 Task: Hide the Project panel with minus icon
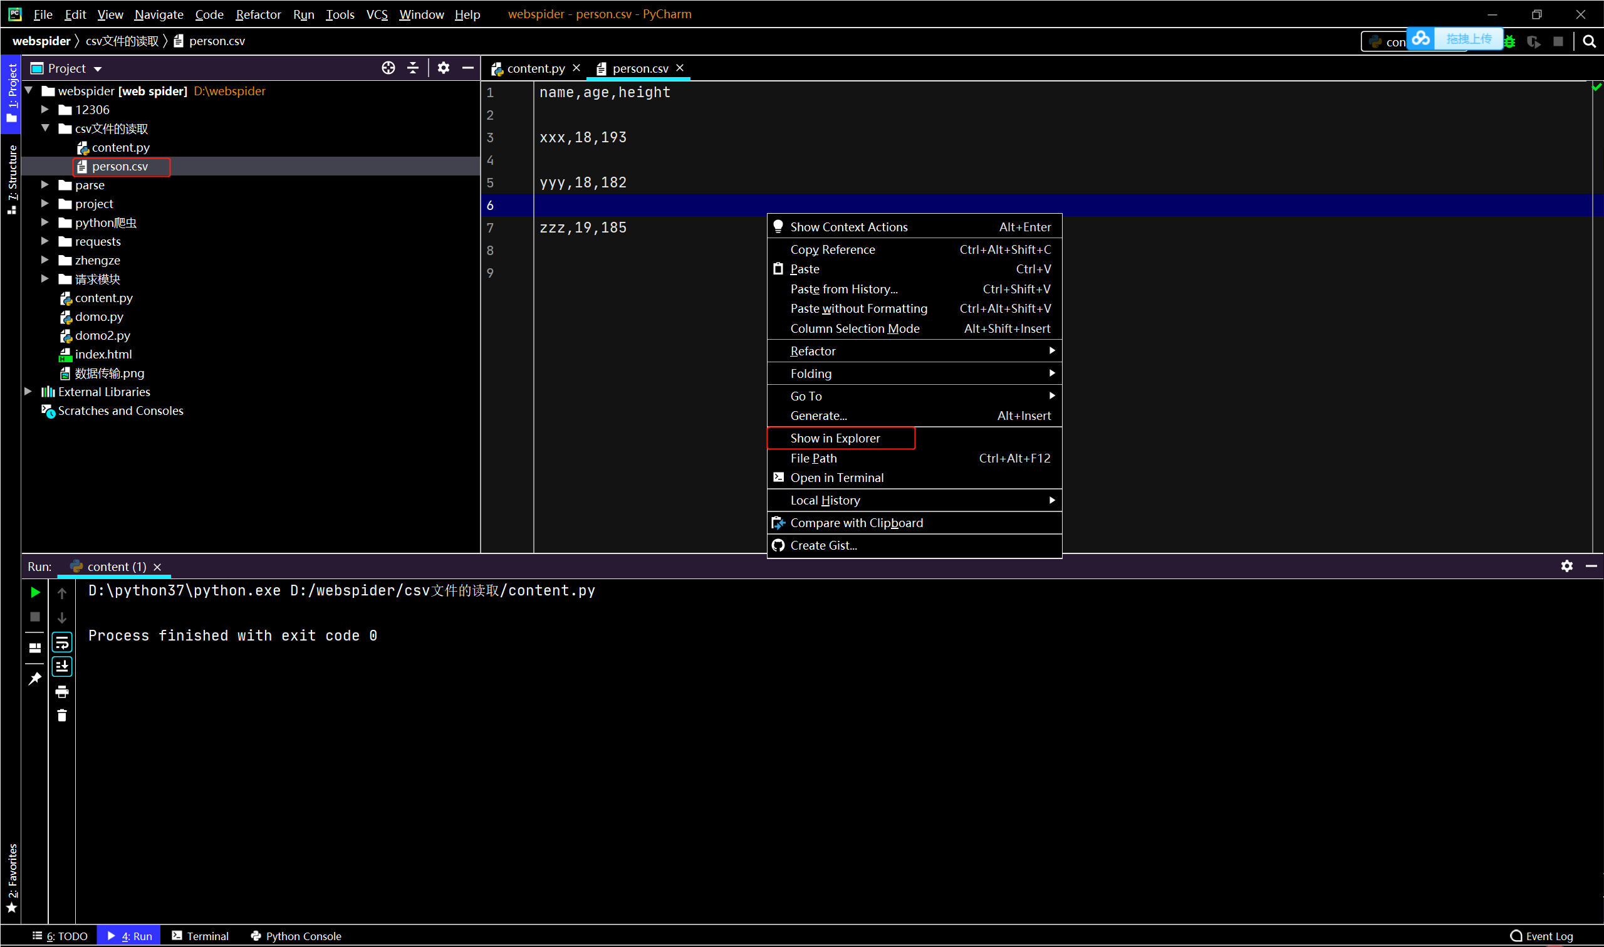click(x=467, y=68)
